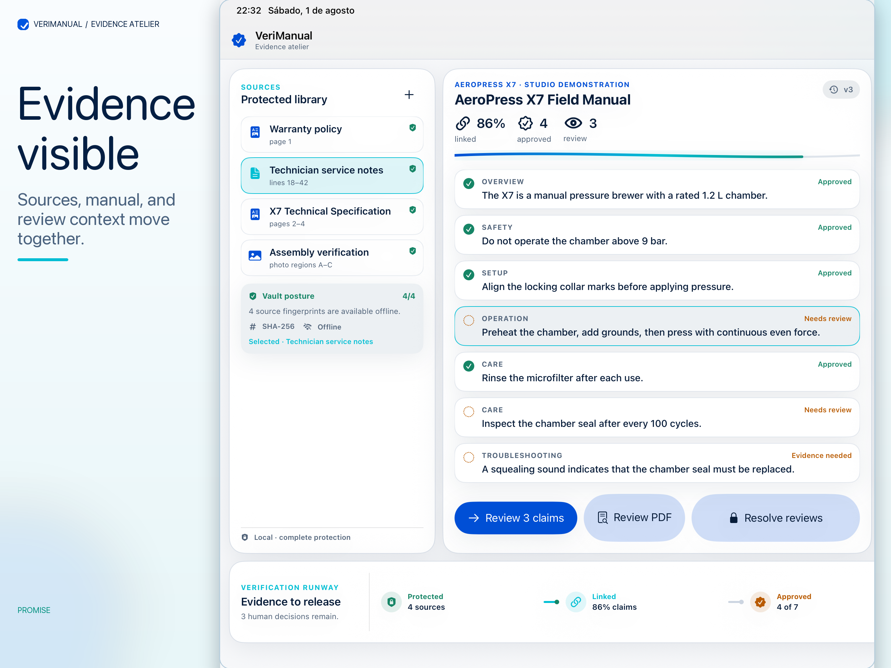Viewport: 891px width, 668px height.
Task: Click the locked Resolve reviews button
Action: 775,518
